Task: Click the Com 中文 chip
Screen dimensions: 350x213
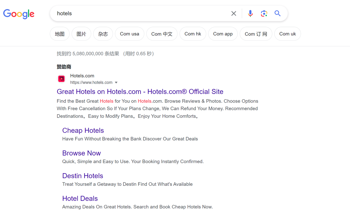Action: click(162, 34)
